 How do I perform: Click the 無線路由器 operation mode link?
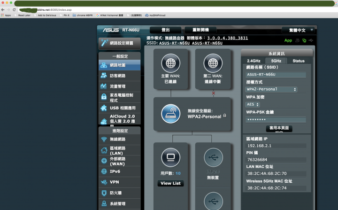click(175, 38)
